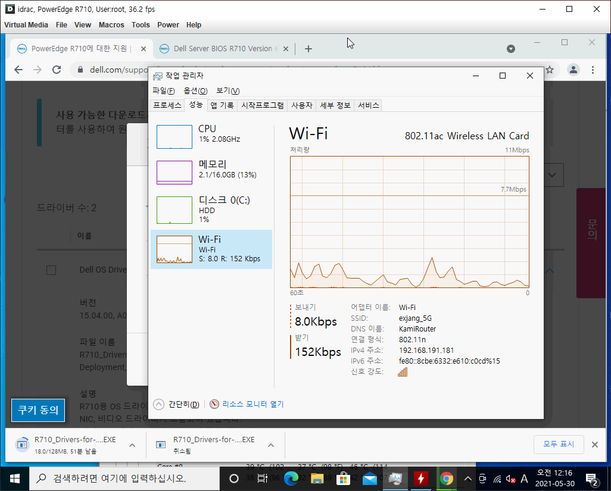Screen dimensions: 611x491
Task: Open Task Manager 파일(F) menu
Action: (163, 90)
